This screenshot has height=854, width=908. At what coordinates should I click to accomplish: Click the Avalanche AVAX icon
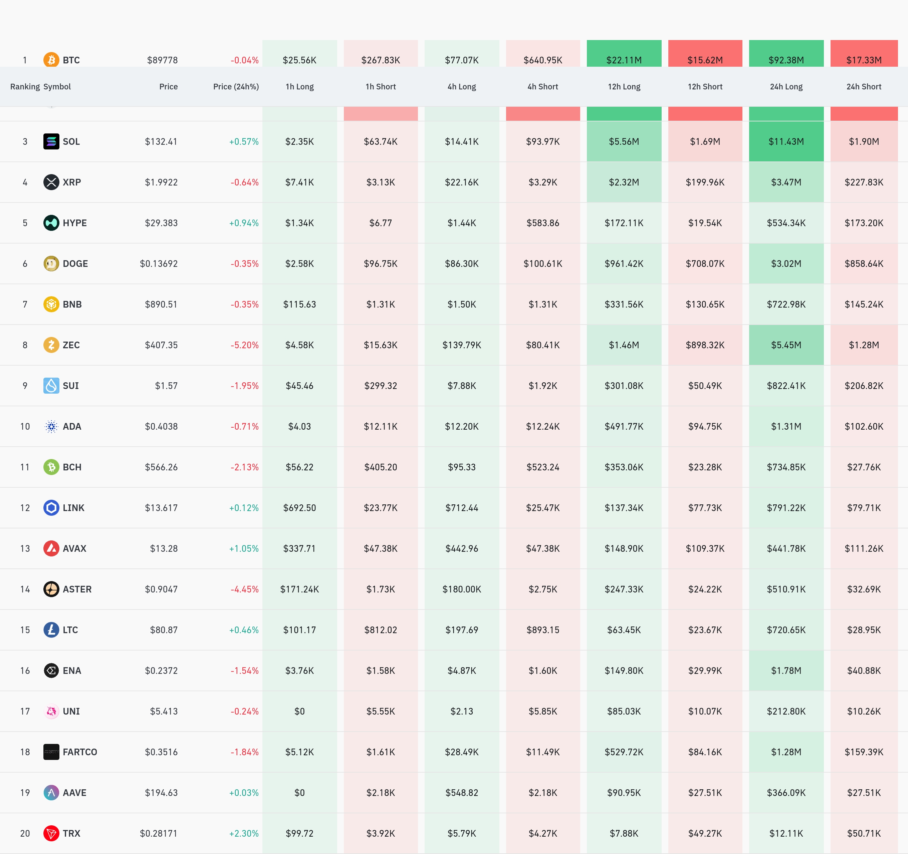point(51,548)
